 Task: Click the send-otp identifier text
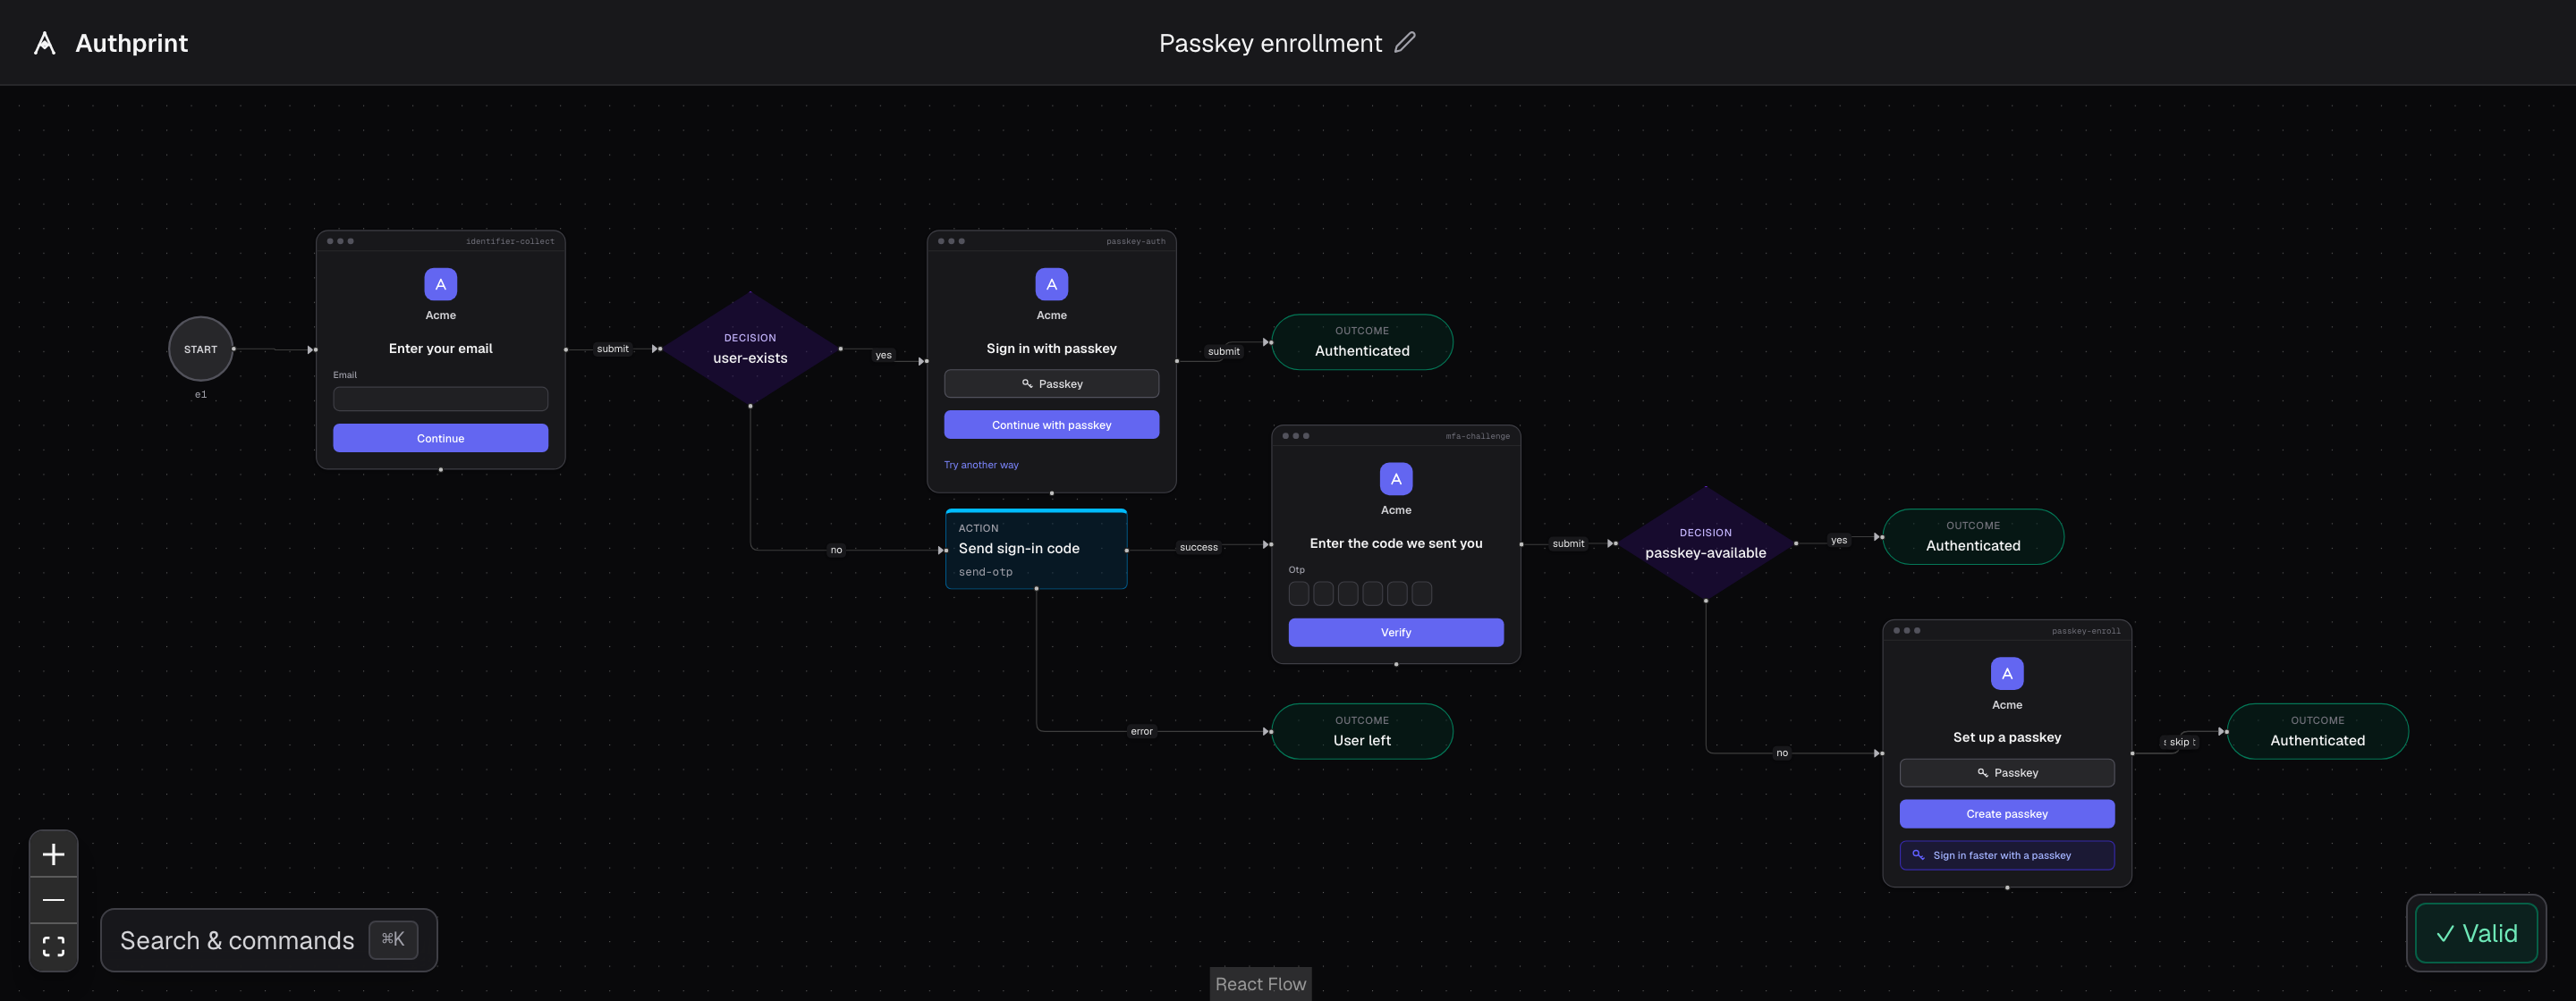985,572
